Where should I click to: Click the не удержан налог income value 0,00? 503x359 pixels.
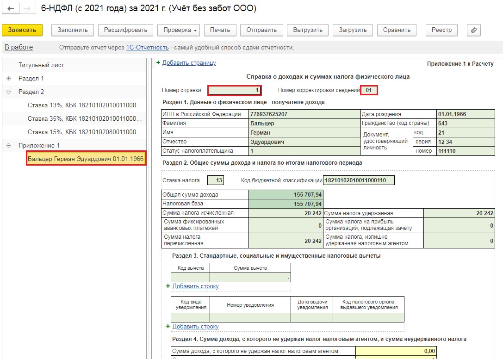[396, 351]
